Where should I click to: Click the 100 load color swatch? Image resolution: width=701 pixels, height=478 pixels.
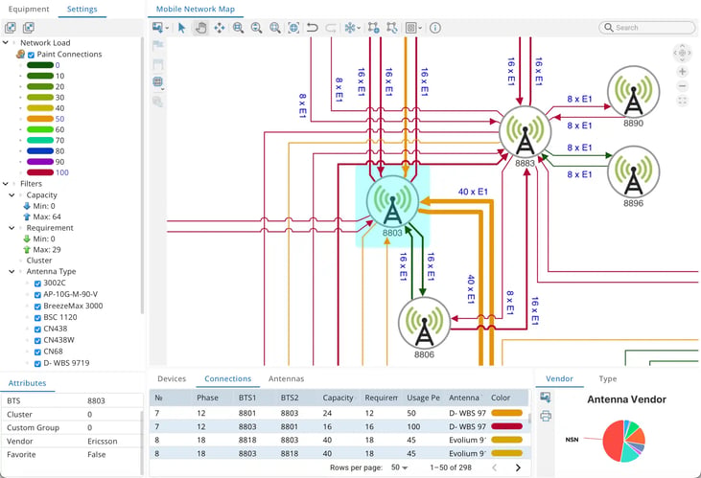[x=40, y=172]
